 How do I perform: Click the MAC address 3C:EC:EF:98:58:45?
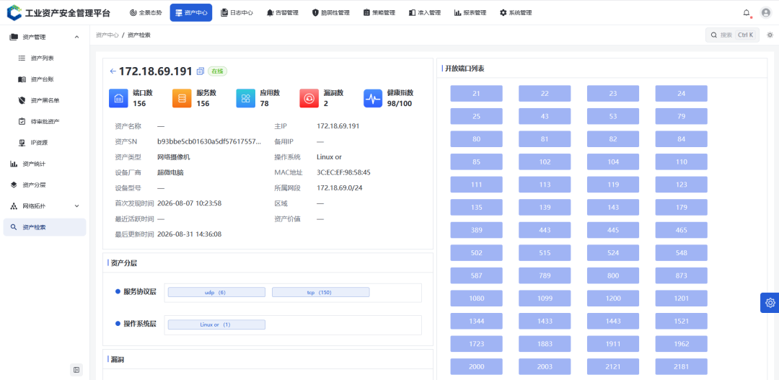click(344, 172)
